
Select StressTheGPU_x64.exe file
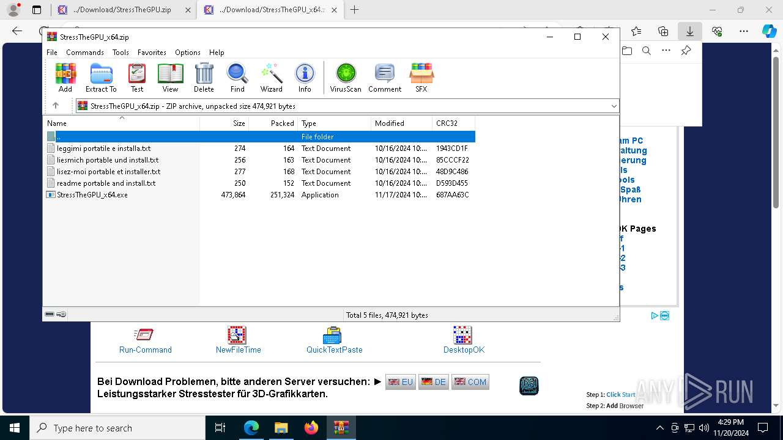[259, 195]
